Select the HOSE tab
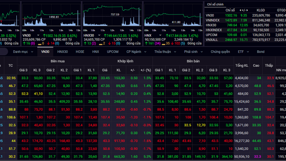286x161 pixels. [x=80, y=51]
